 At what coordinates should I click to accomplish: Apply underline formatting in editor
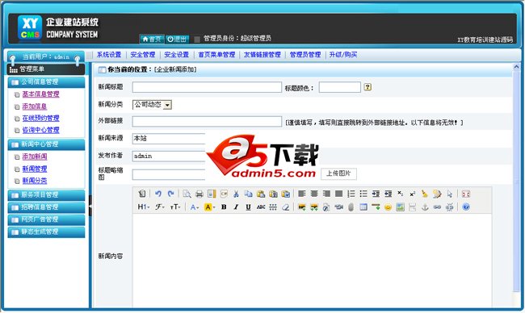tap(248, 207)
